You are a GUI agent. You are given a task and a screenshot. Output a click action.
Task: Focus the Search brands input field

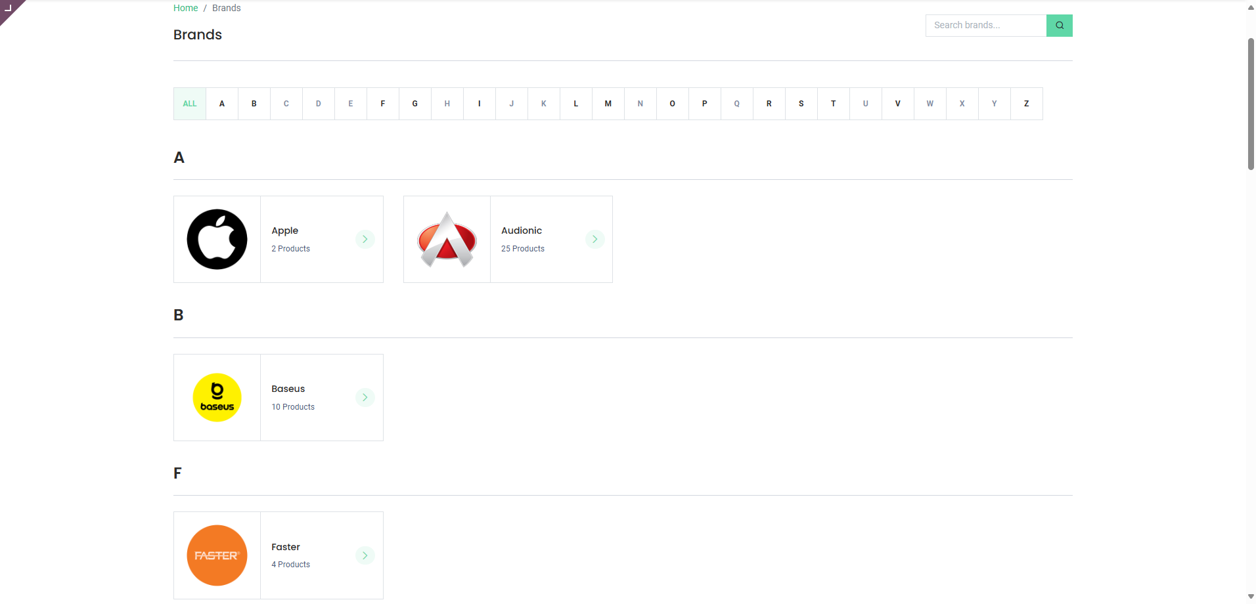point(986,26)
